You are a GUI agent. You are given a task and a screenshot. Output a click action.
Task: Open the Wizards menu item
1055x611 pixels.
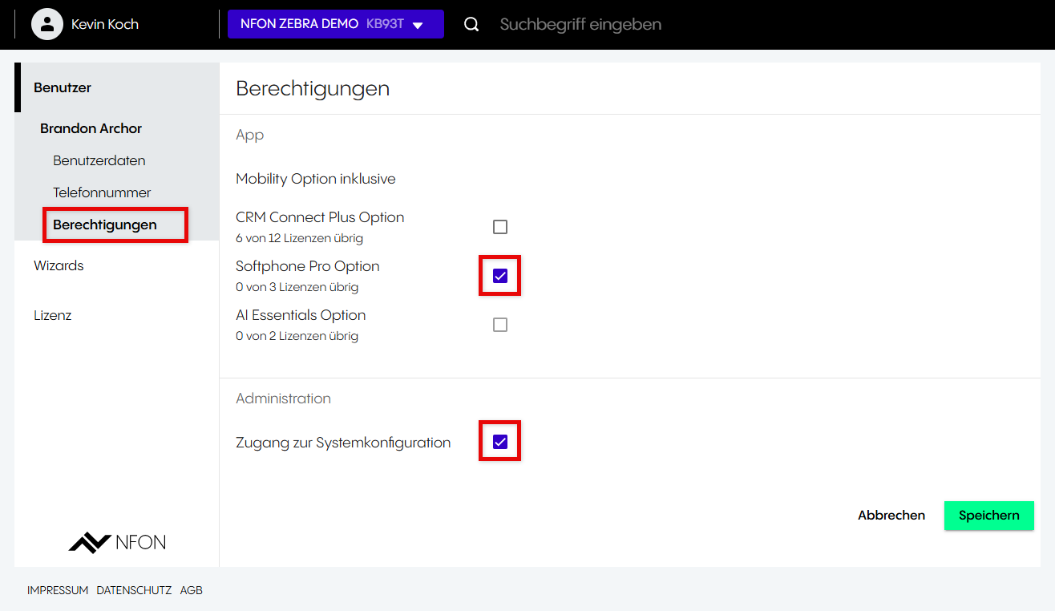(59, 265)
